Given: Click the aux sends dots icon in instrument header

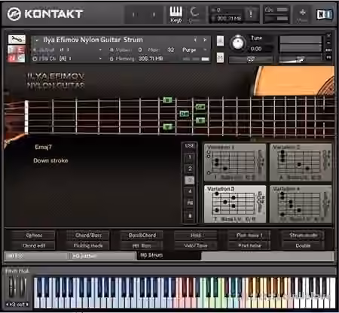Looking at the screenshot, I should tap(328, 50).
